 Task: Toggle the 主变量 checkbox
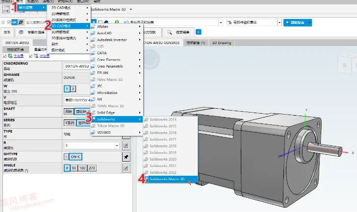[x=5, y=56]
